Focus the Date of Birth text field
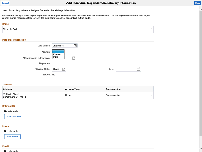This screenshot has height=152, width=202. (62, 46)
